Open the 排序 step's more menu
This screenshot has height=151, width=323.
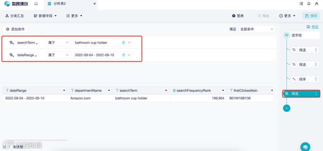pyautogui.click(x=316, y=79)
